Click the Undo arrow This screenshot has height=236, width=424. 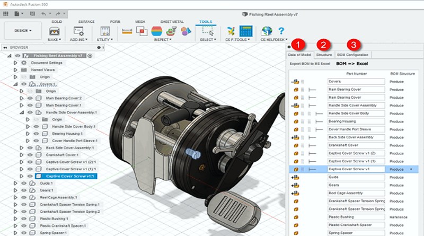(44, 14)
